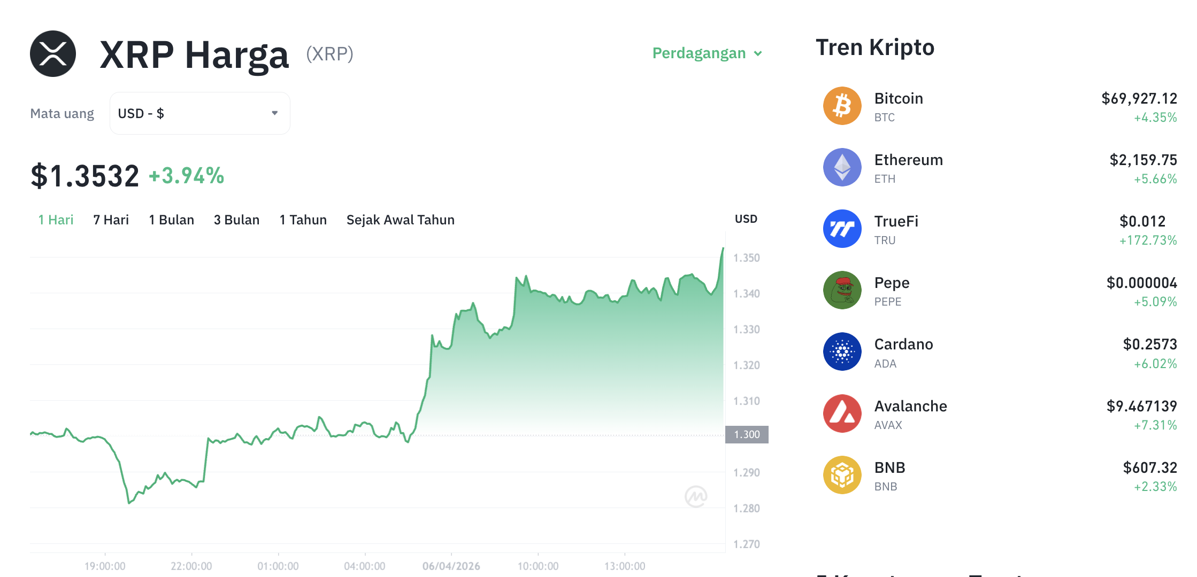Select the BNB coin icon
Screen dimensions: 1197x577
click(x=842, y=474)
